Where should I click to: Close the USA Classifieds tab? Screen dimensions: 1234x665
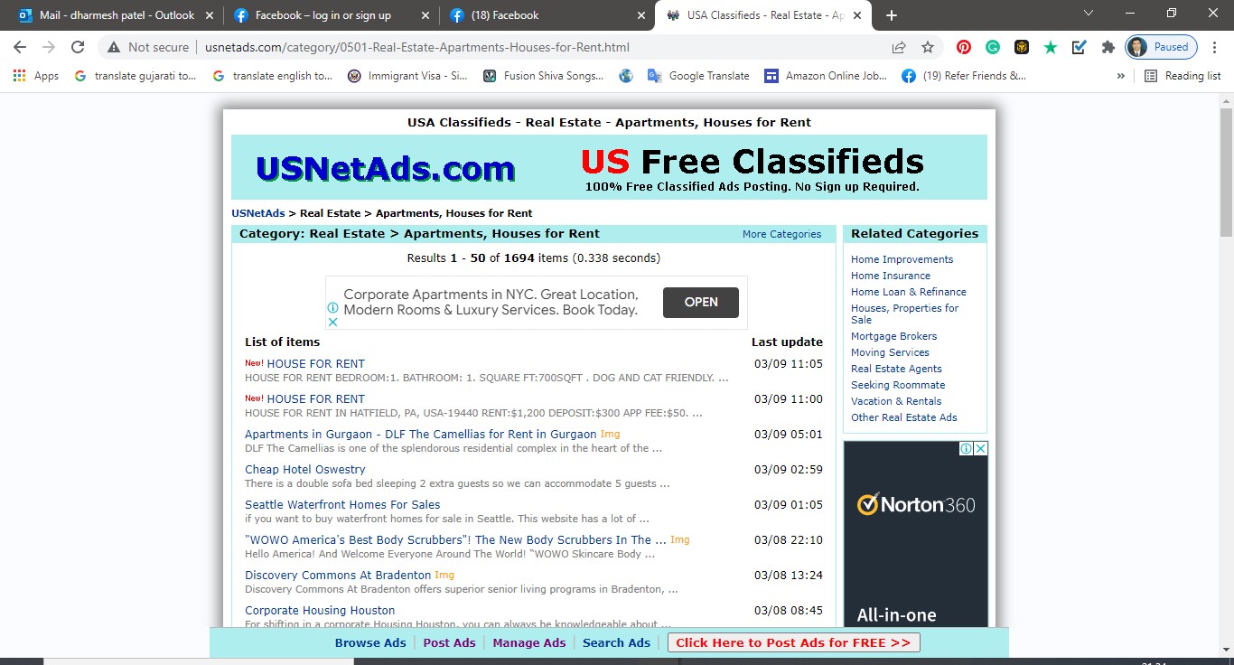[x=857, y=15]
